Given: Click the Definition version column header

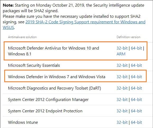Looking at the screenshot, I should coord(128,37).
